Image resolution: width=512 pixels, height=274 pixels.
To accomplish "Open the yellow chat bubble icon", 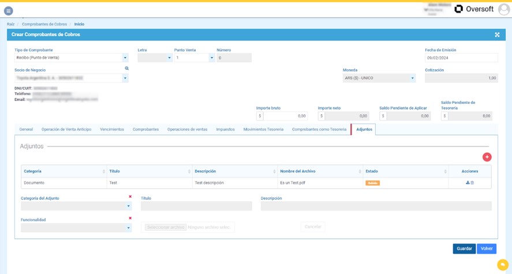I will click(x=503, y=265).
